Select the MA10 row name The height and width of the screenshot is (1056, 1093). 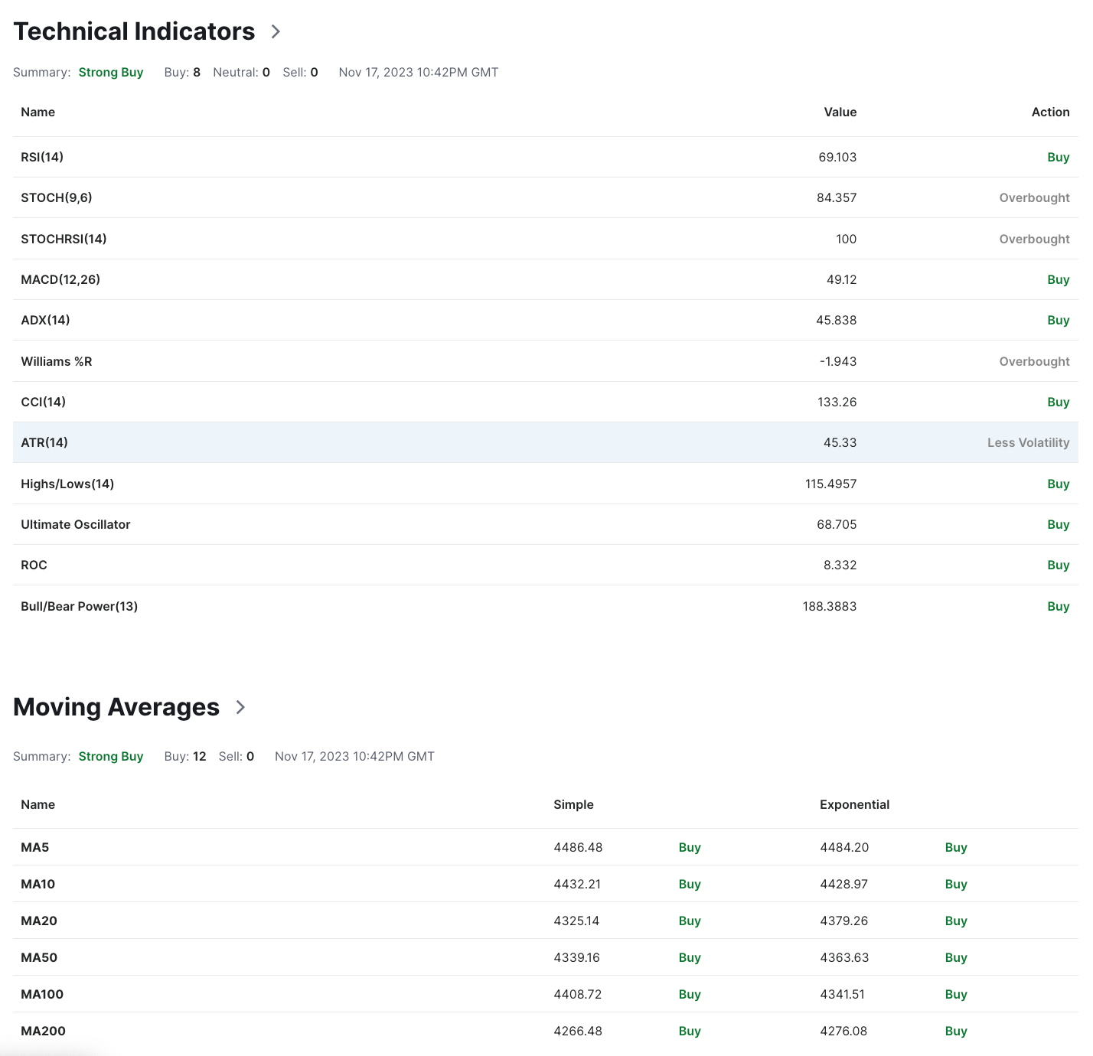38,884
